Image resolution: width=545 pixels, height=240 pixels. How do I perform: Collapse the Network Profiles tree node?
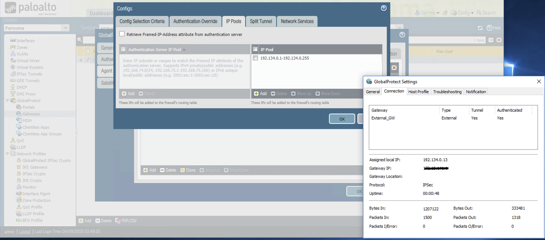click(x=7, y=154)
